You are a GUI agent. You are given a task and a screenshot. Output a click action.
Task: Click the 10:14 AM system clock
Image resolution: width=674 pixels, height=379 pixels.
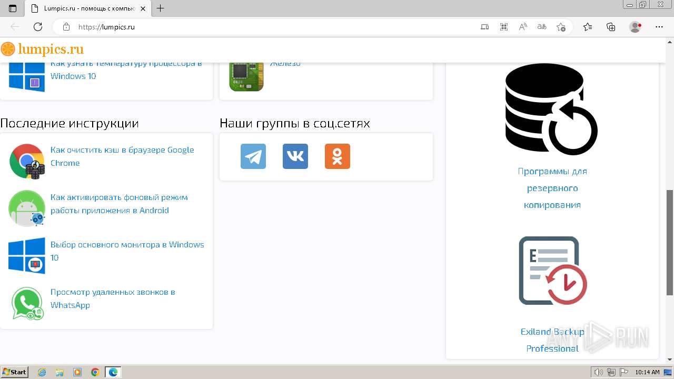pyautogui.click(x=647, y=372)
